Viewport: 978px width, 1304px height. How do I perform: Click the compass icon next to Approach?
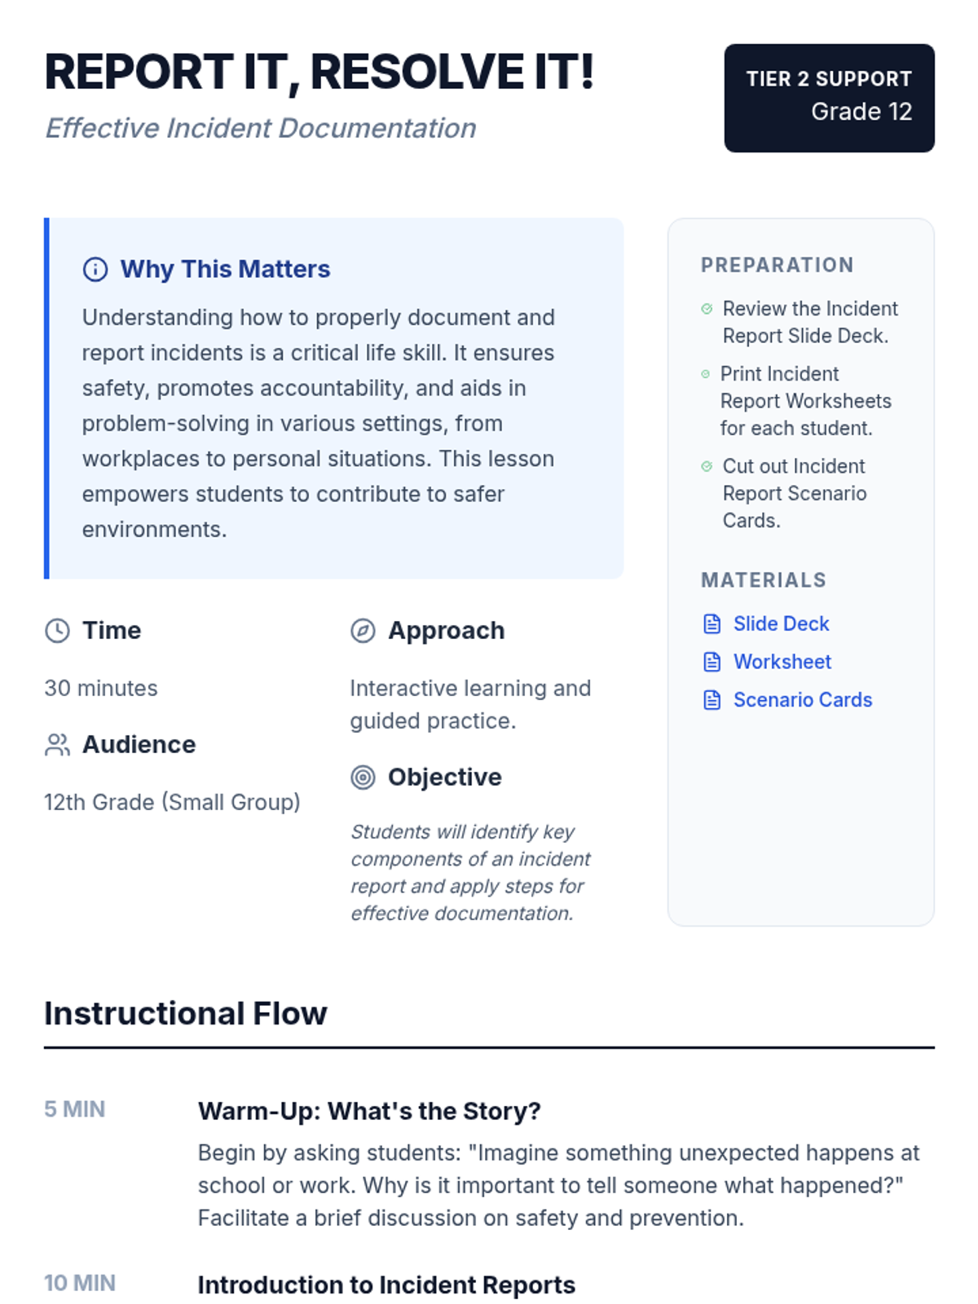coord(363,631)
